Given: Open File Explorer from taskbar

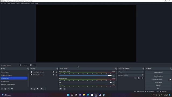Looking at the screenshot, I should (x=84, y=95).
